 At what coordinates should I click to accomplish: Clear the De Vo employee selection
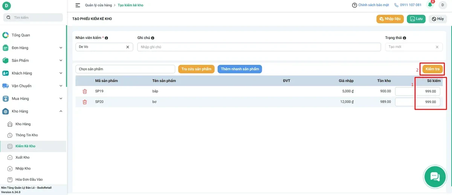pos(127,47)
